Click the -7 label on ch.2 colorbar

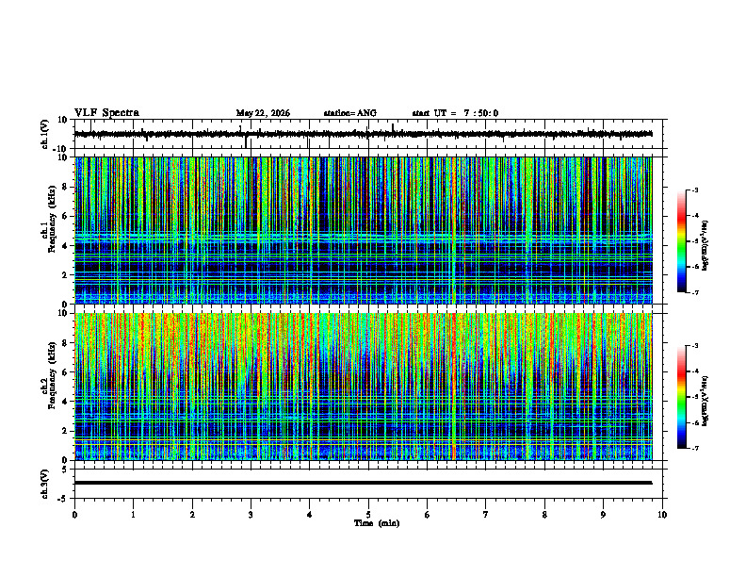(695, 449)
